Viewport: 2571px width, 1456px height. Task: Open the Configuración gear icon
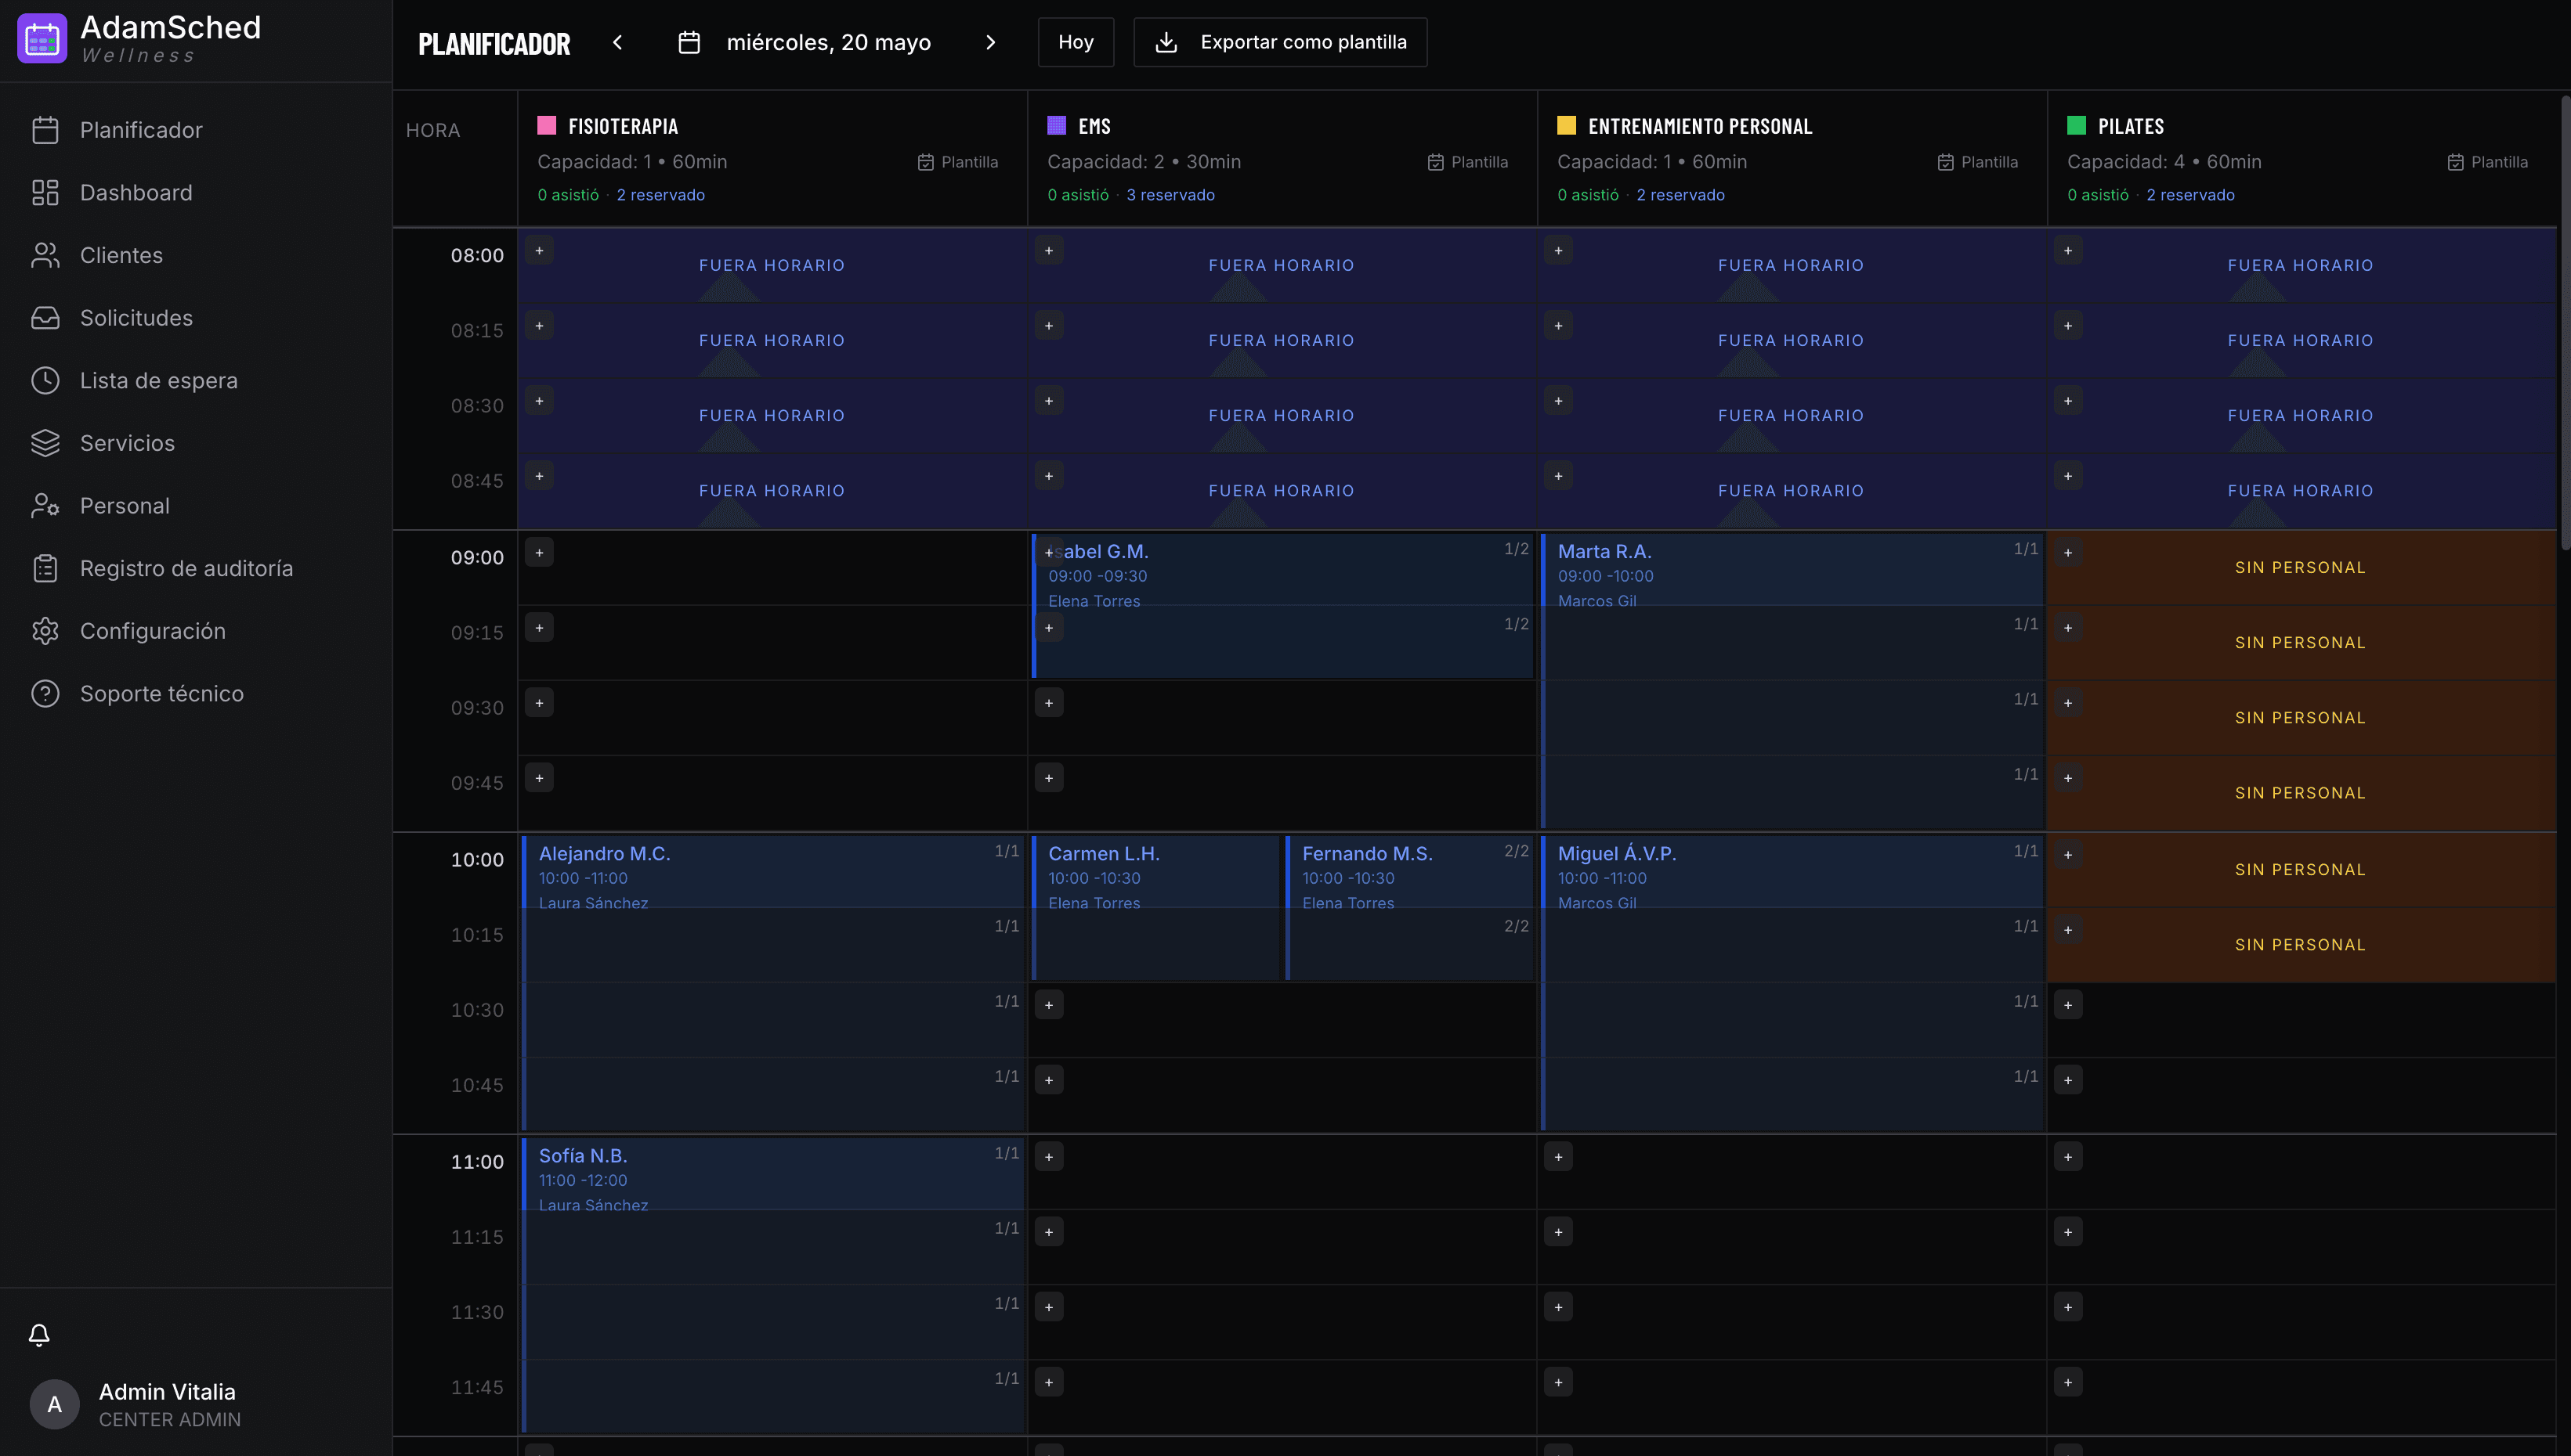pos(45,631)
